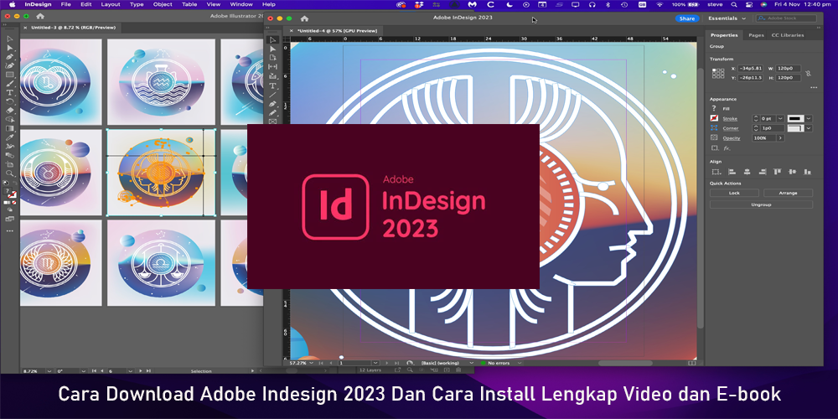
Task: Click align right edges icon
Action: point(762,172)
